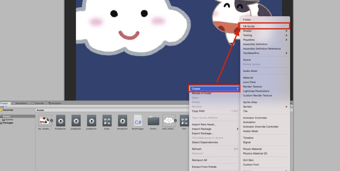
Task: Expand the tenki_mark sprite sub-assets arrow
Action: pos(175,120)
